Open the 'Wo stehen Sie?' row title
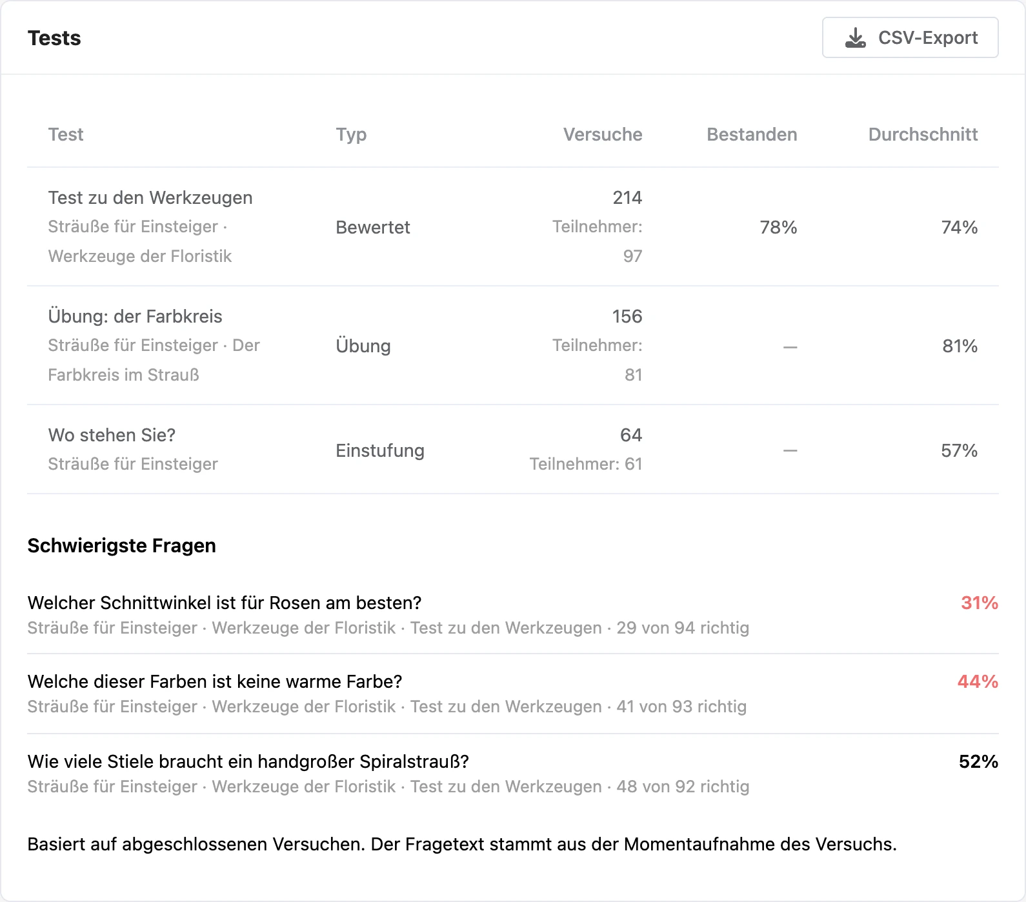This screenshot has width=1026, height=902. click(112, 435)
